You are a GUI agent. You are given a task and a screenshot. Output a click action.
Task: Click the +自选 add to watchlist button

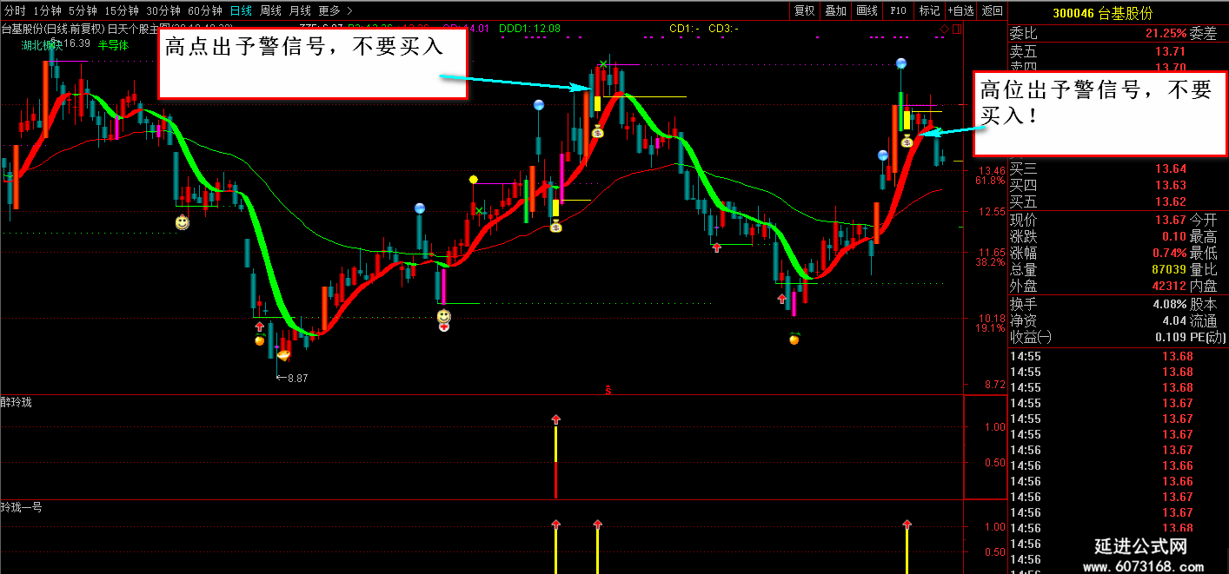coord(960,10)
